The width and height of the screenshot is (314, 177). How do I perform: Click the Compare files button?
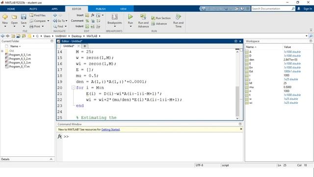coord(38,21)
